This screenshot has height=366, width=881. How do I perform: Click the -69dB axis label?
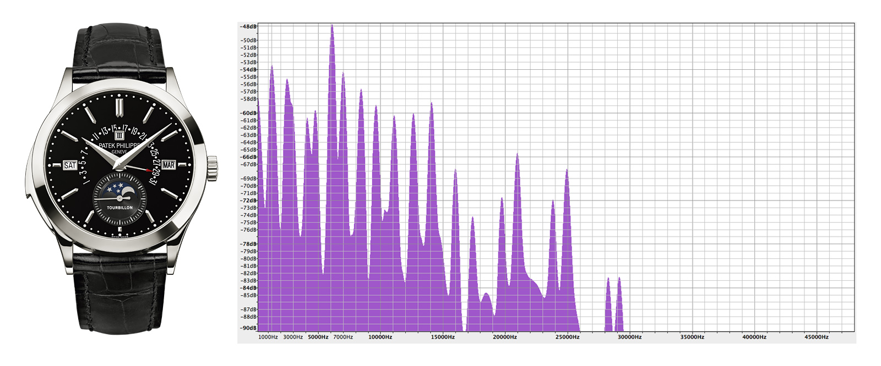(249, 179)
